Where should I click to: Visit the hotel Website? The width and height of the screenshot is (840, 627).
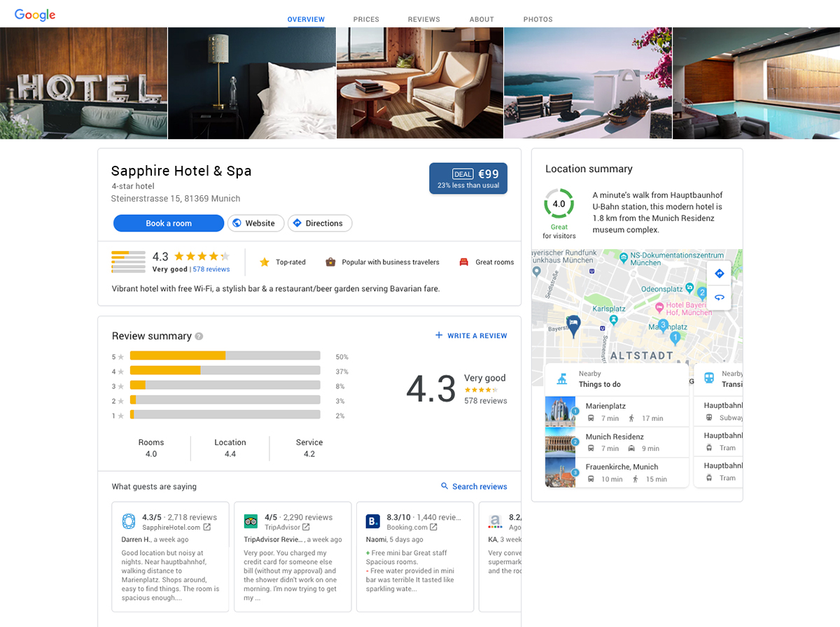pos(255,223)
